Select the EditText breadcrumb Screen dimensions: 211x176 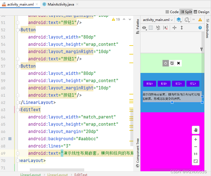pyautogui.click(x=81, y=175)
